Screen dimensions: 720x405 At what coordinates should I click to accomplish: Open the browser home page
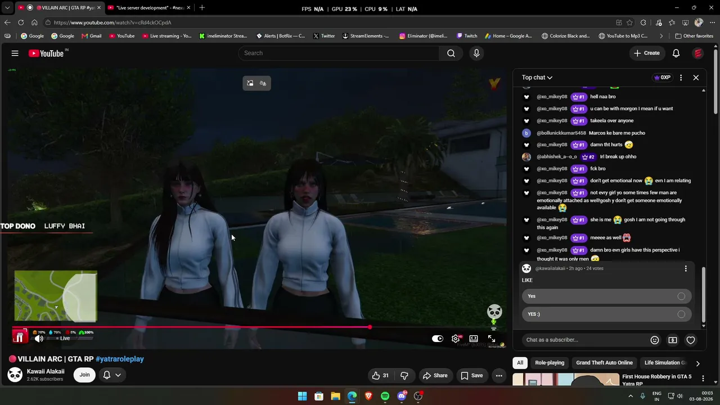[34, 22]
